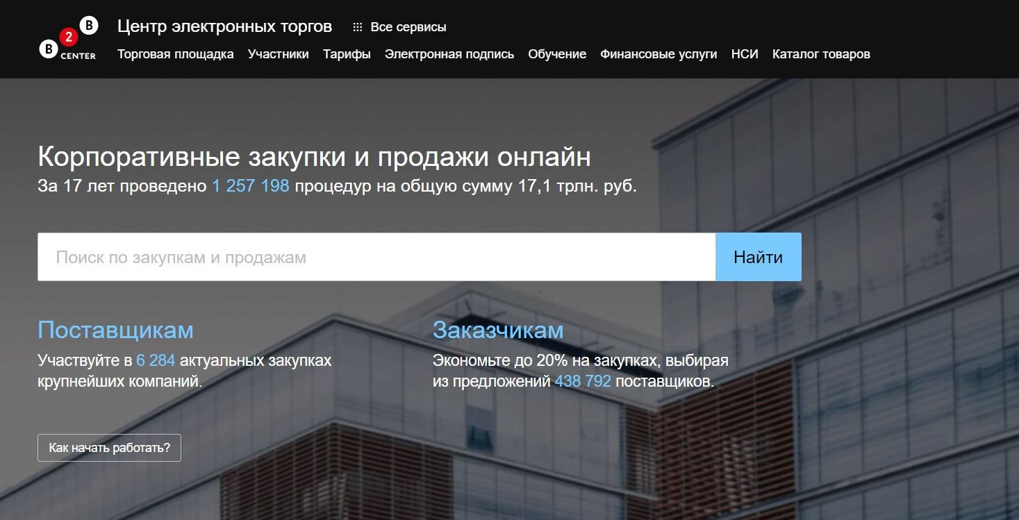
Task: Open the Заказчикам section heading
Action: pos(498,330)
